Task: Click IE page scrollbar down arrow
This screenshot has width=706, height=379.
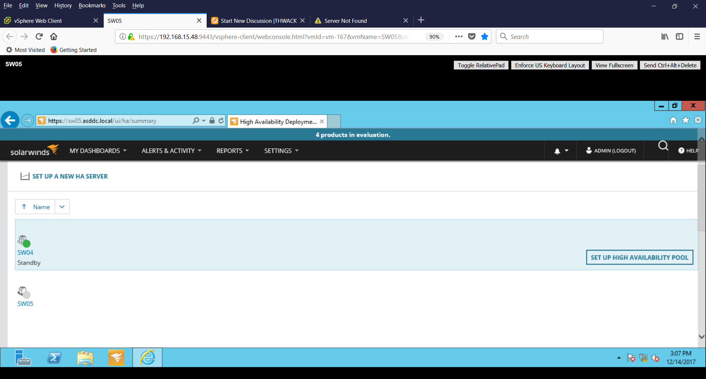Action: tap(702, 337)
